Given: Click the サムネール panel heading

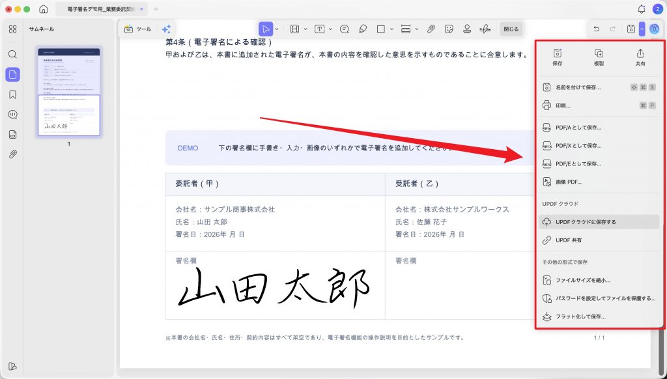Looking at the screenshot, I should click(41, 29).
